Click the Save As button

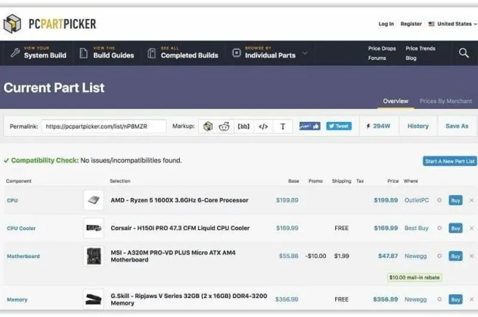point(456,126)
